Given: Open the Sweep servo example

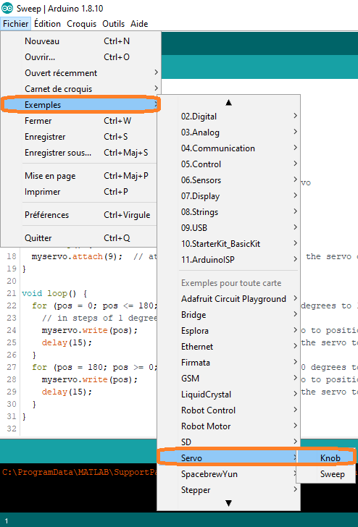Looking at the screenshot, I should tap(326, 474).
